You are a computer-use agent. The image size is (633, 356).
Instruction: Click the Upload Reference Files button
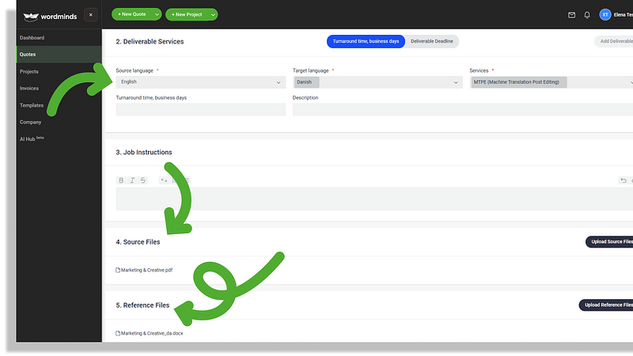(607, 305)
